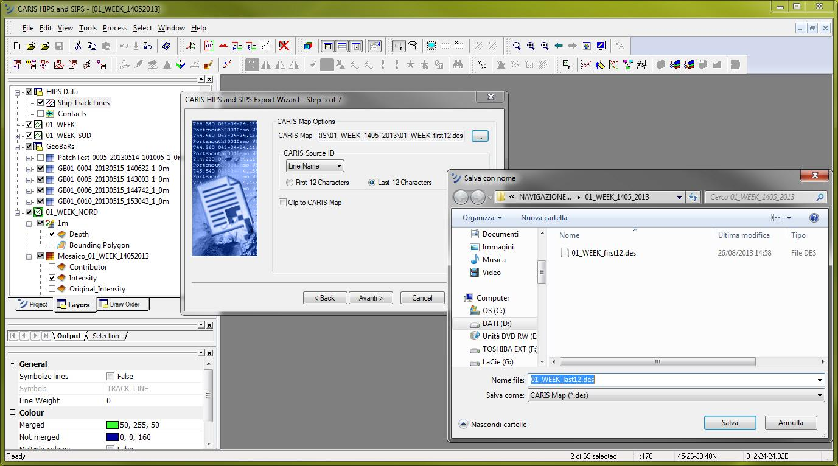Click the blue Not merged colour swatch
This screenshot has width=838, height=466.
112,437
